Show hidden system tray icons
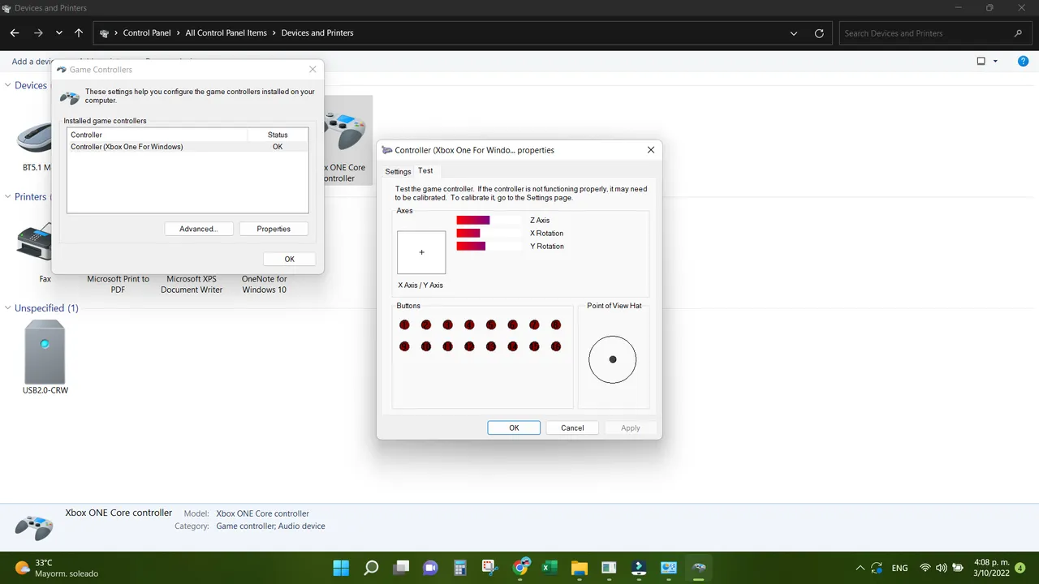This screenshot has width=1039, height=584. 860,568
